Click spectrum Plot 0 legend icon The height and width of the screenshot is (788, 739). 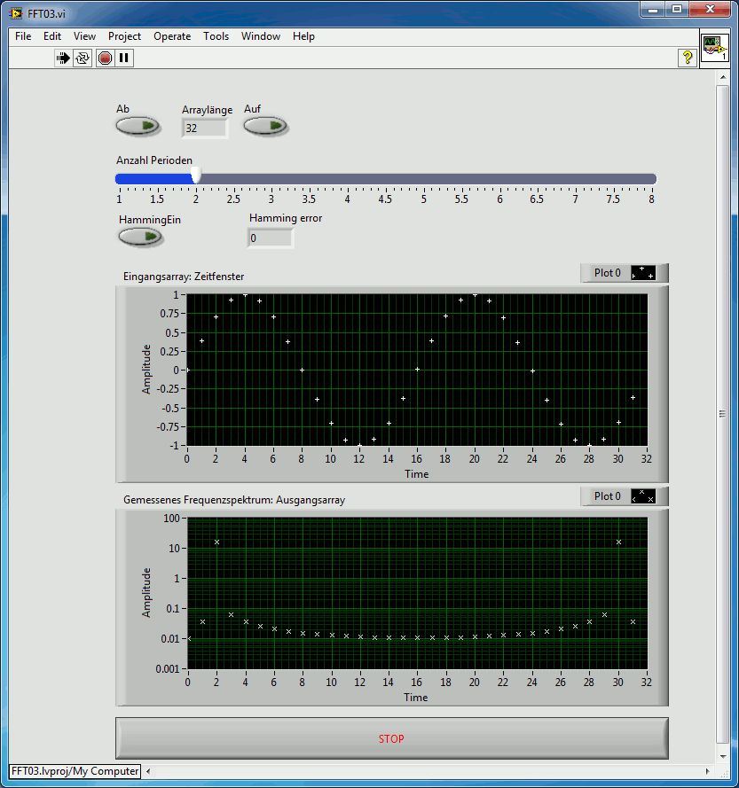(643, 496)
